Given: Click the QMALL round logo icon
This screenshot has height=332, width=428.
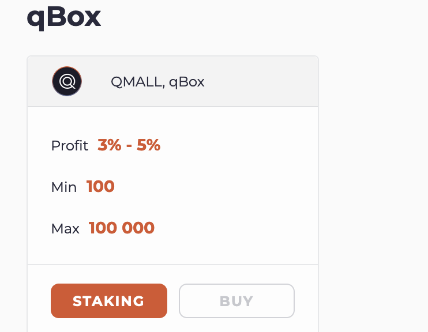Looking at the screenshot, I should pyautogui.click(x=67, y=81).
